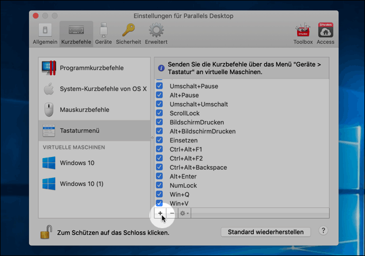Click the padlock to protect settings

click(x=46, y=232)
